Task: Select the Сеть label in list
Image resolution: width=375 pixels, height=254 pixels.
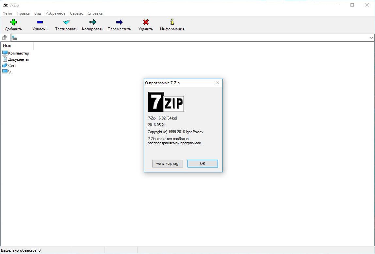Action: click(x=12, y=66)
